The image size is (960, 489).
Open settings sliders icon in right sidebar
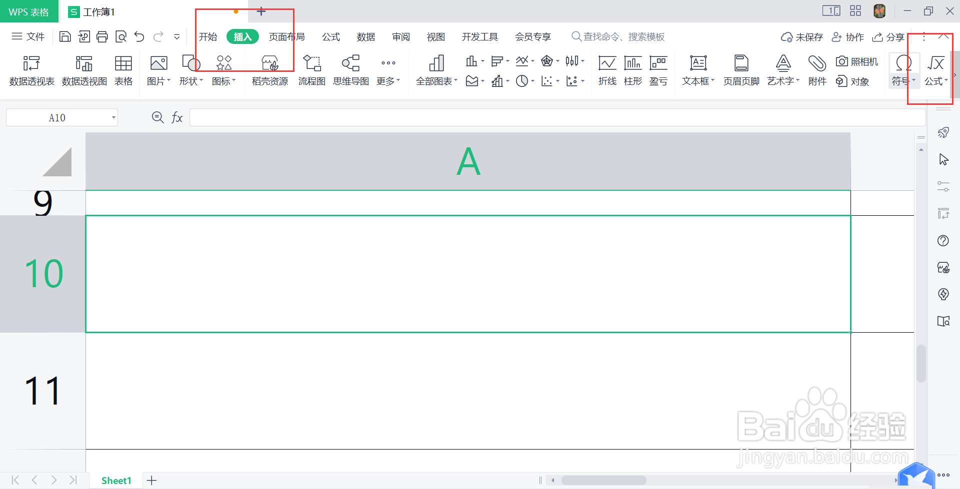click(943, 186)
